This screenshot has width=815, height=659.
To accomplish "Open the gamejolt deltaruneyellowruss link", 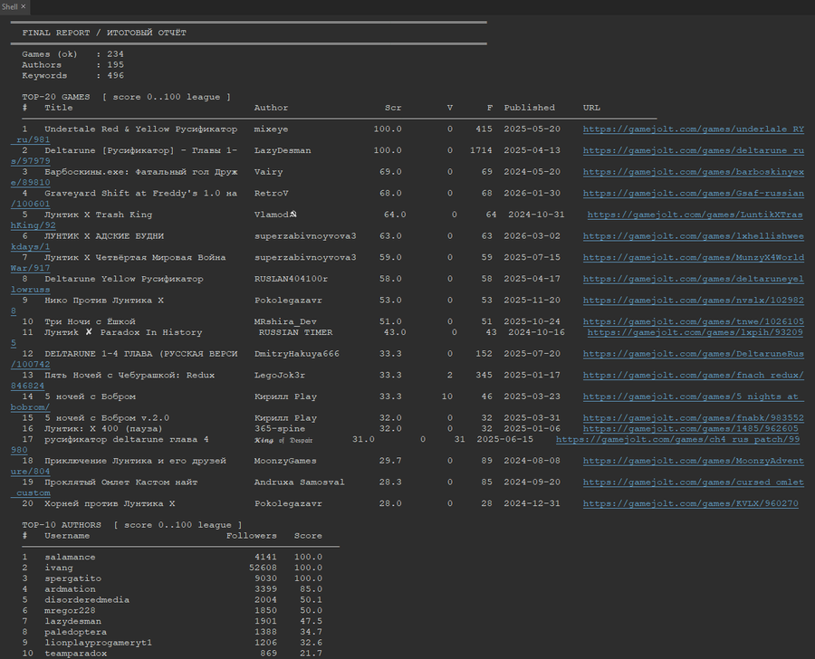I will click(694, 279).
